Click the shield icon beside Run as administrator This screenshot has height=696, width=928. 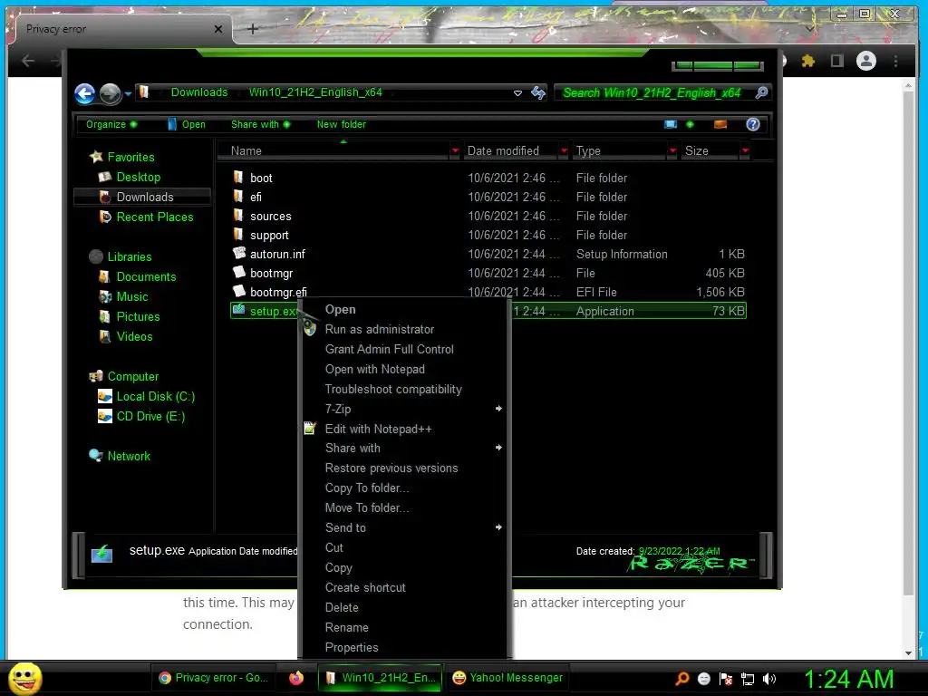point(310,328)
